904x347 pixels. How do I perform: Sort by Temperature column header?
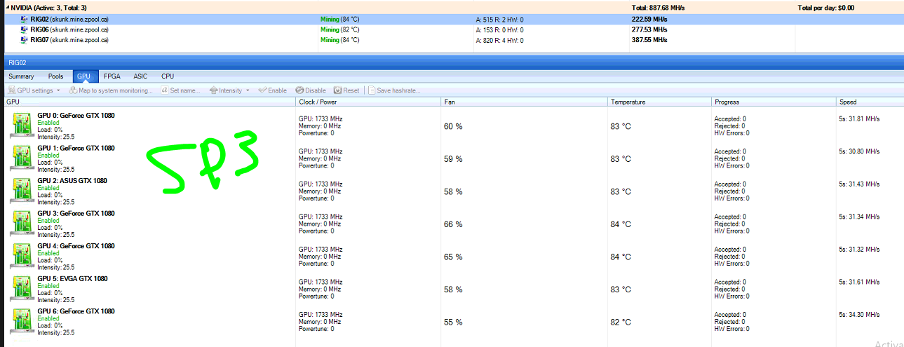tap(659, 102)
